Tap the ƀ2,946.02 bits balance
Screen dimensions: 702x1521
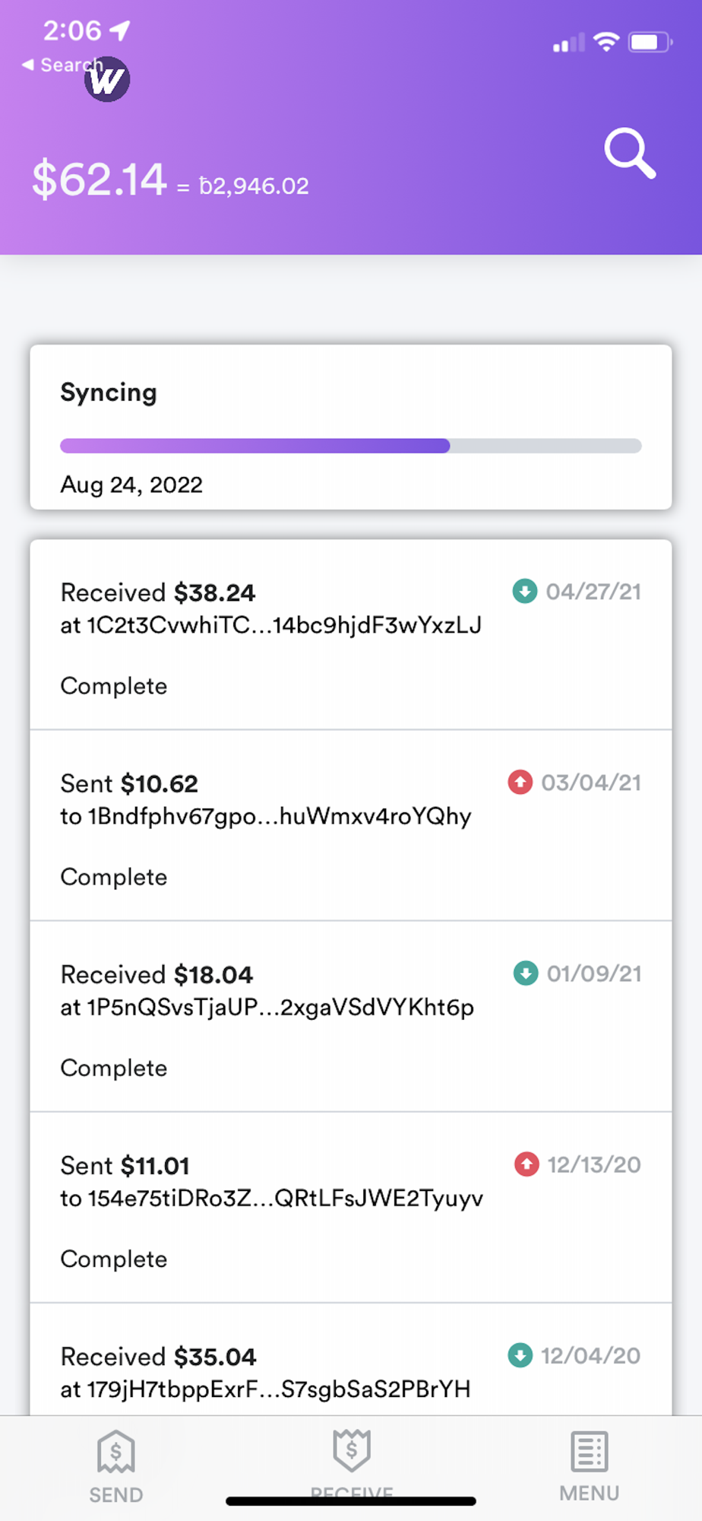point(254,186)
